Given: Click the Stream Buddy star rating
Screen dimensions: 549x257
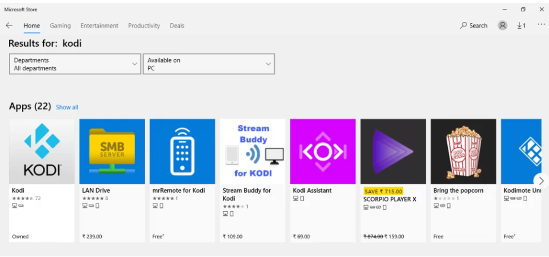Looking at the screenshot, I should tap(236, 206).
